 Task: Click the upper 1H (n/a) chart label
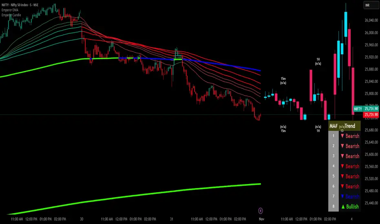[x=318, y=61]
